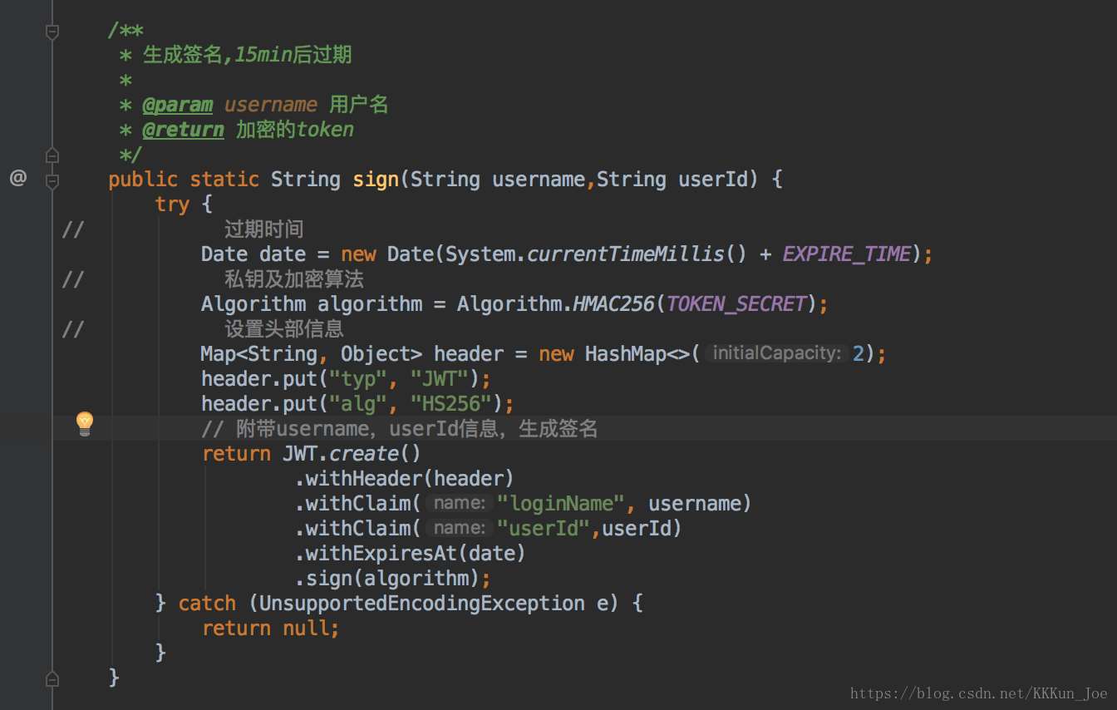Screen dimensions: 1117x710
Task: Click the "typ" string literal
Action: click(357, 379)
